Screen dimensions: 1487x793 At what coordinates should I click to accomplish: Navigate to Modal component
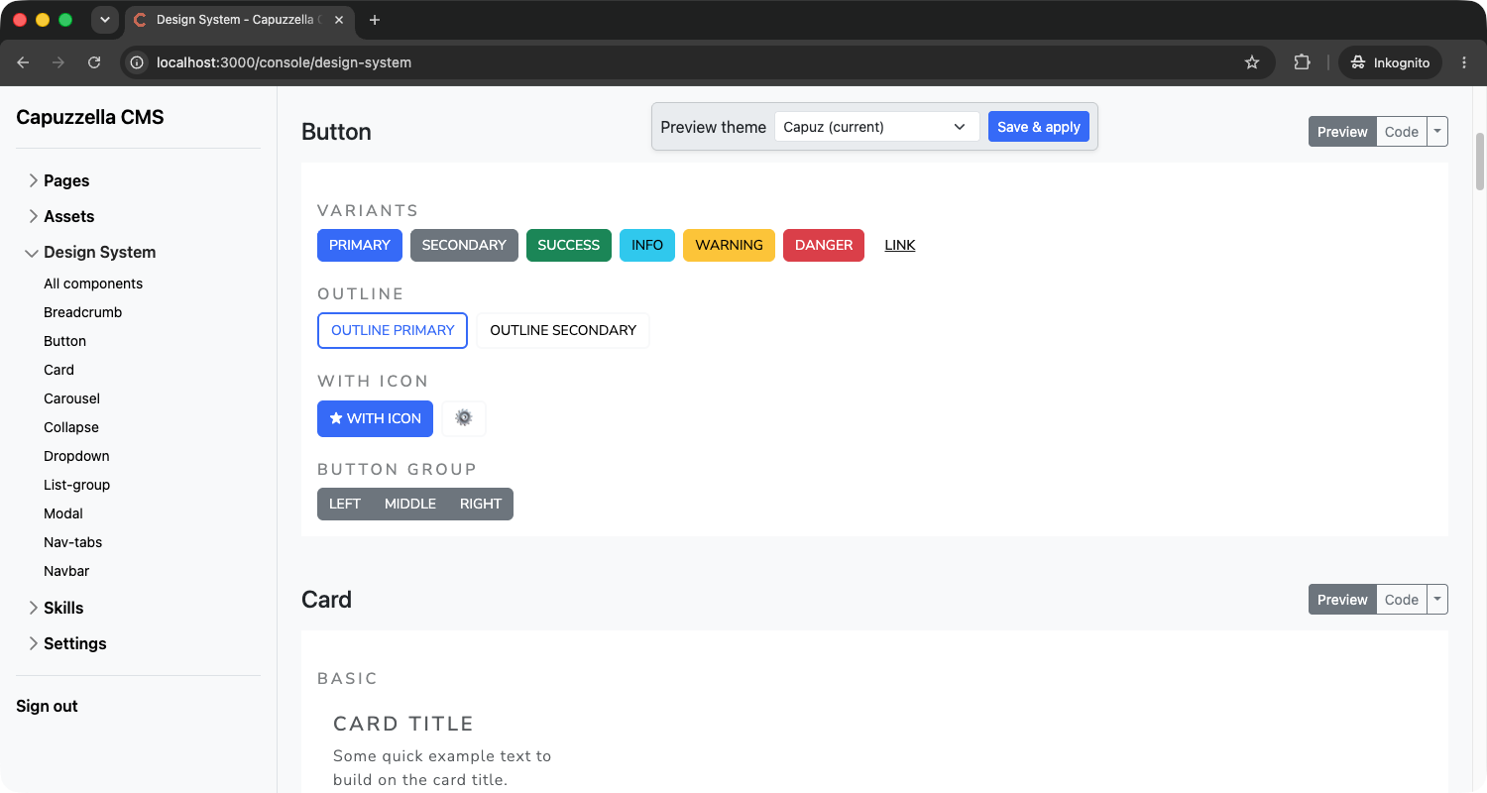(63, 513)
